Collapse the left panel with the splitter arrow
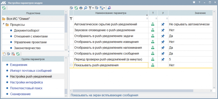 click(x=68, y=52)
